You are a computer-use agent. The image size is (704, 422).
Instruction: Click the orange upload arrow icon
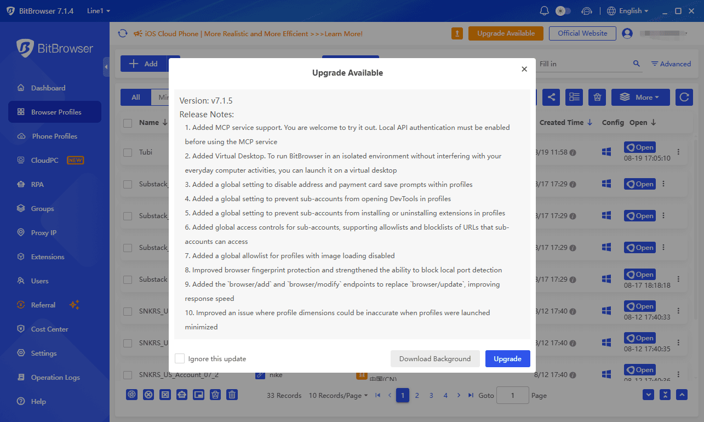(x=457, y=33)
